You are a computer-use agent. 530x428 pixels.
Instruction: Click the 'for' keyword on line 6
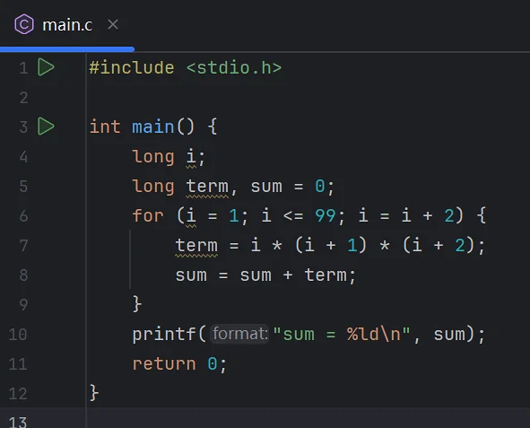[148, 215]
